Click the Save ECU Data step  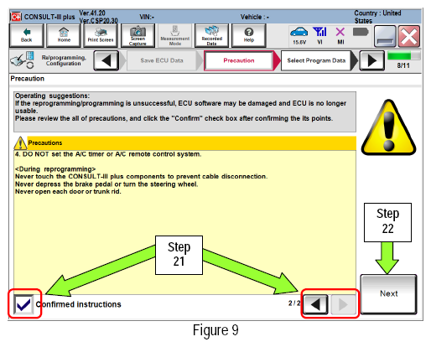(x=162, y=60)
